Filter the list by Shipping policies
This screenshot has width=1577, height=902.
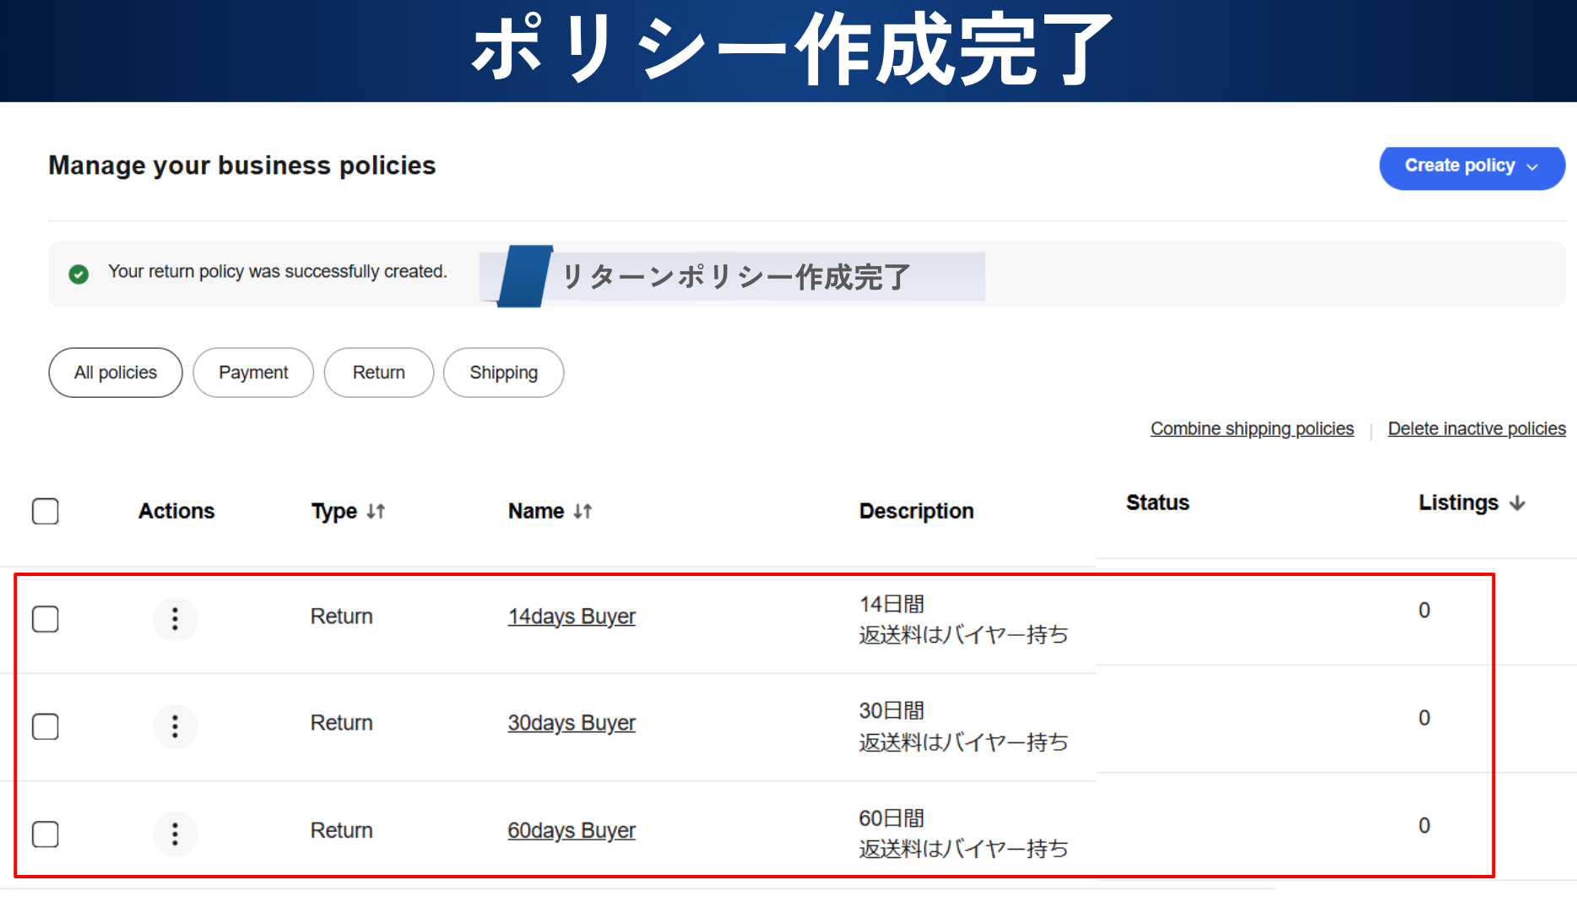(503, 372)
